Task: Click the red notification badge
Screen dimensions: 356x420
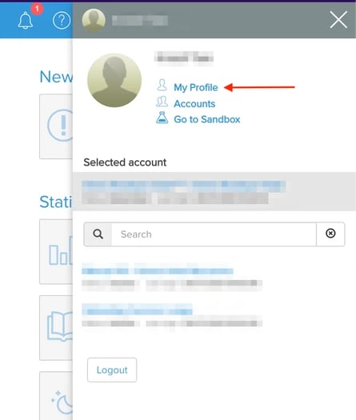Action: (37, 9)
